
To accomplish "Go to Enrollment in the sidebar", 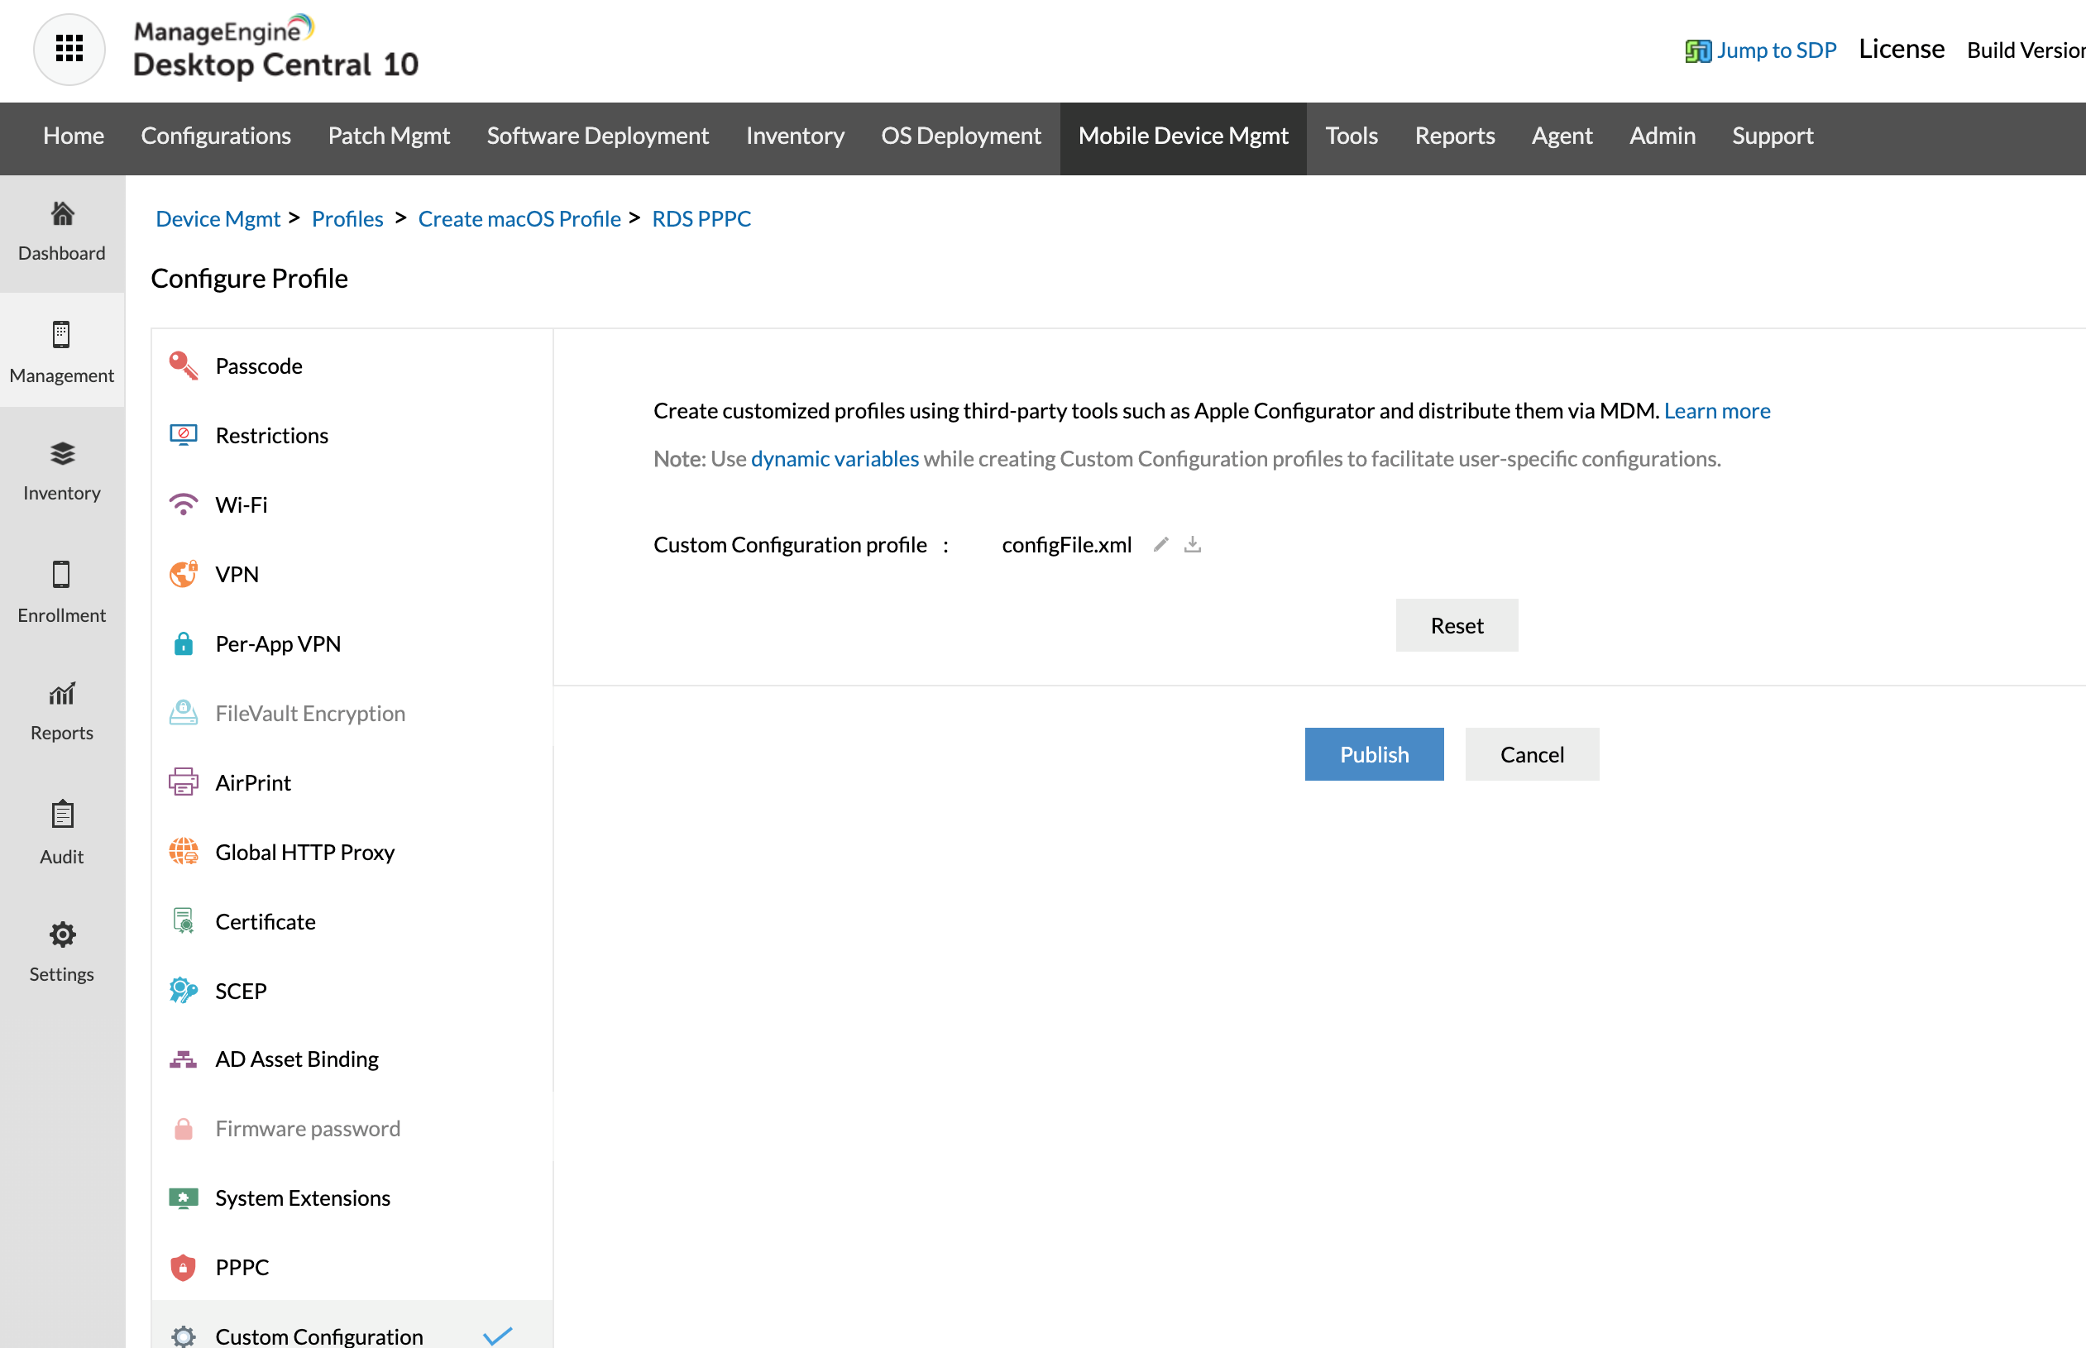I will [62, 592].
